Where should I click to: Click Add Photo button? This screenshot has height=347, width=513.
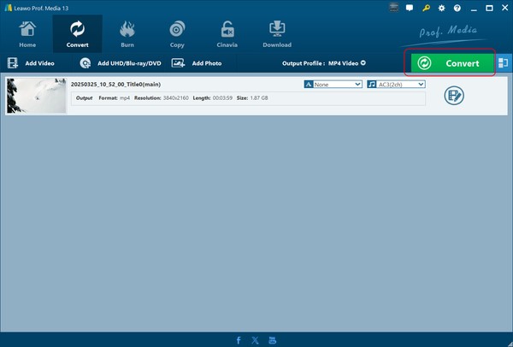197,63
